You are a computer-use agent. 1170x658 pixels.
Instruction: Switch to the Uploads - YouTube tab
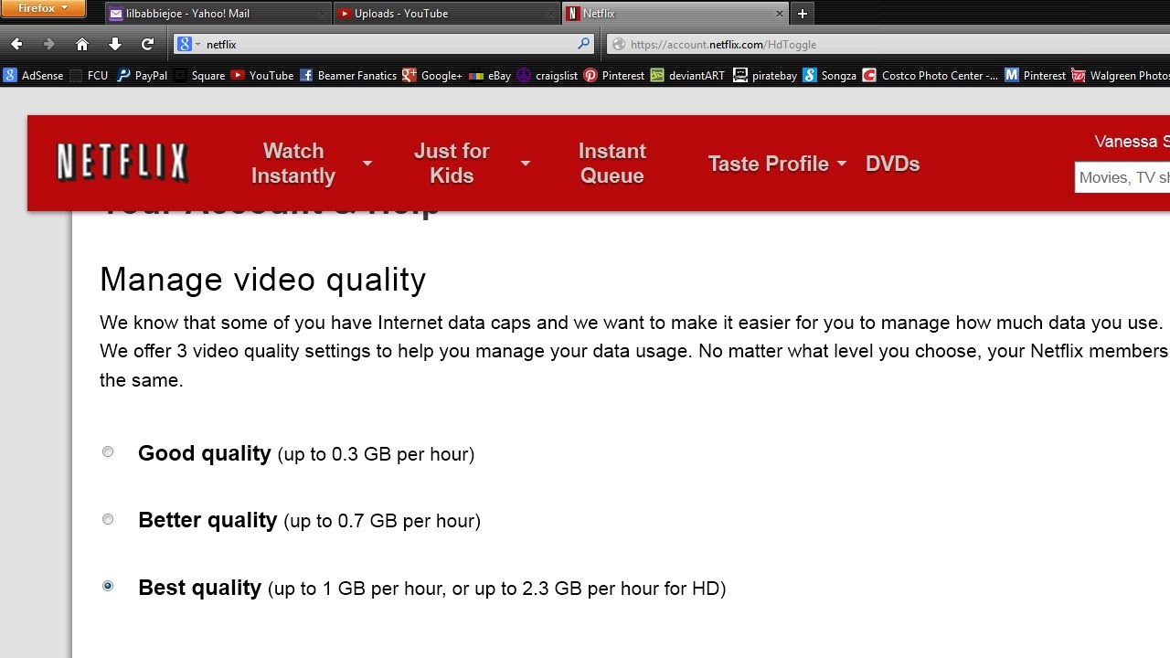point(446,14)
